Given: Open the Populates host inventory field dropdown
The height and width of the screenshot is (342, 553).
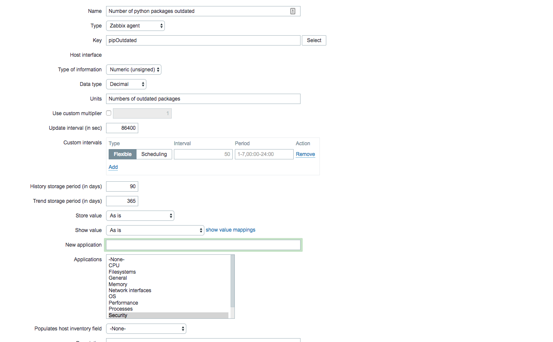Looking at the screenshot, I should [146, 329].
